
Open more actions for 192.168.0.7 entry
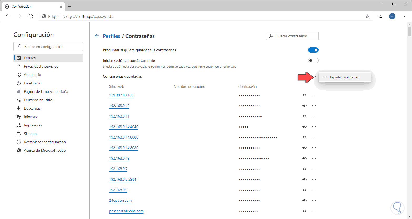[314, 169]
